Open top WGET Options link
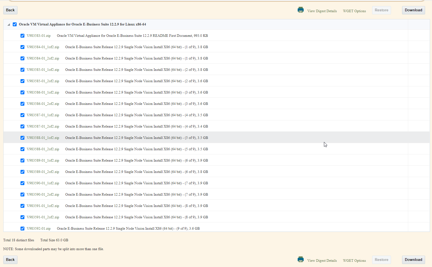The height and width of the screenshot is (267, 432). (354, 11)
